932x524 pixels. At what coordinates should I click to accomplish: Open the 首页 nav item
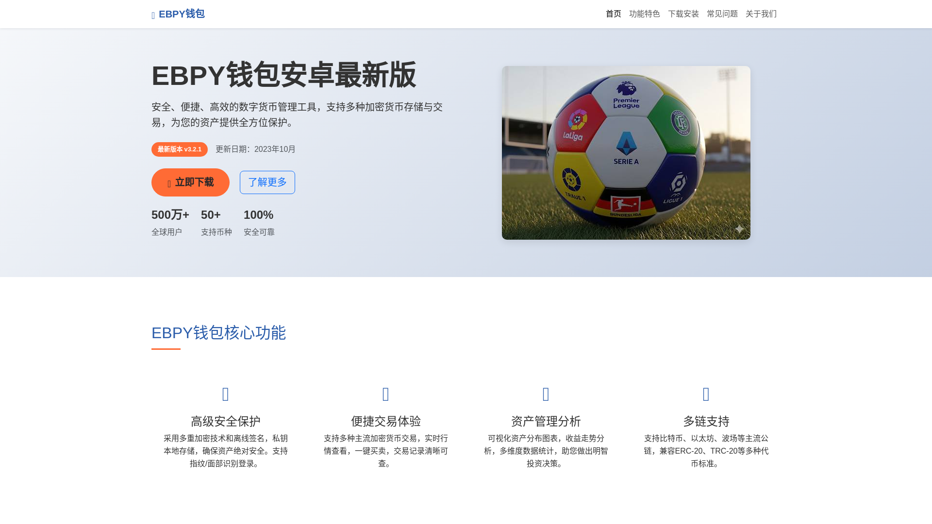[614, 14]
